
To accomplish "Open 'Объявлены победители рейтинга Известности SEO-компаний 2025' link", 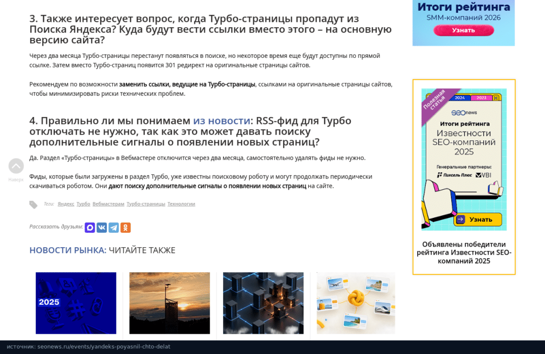I will pos(464,252).
